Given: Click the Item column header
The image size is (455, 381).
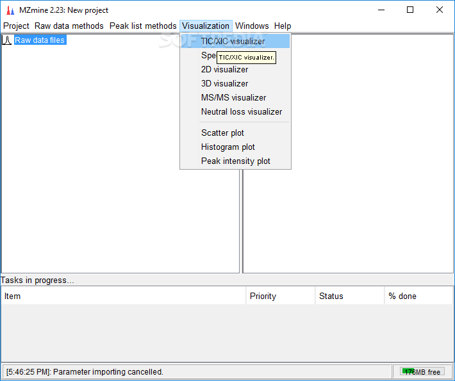Looking at the screenshot, I should pos(124,296).
